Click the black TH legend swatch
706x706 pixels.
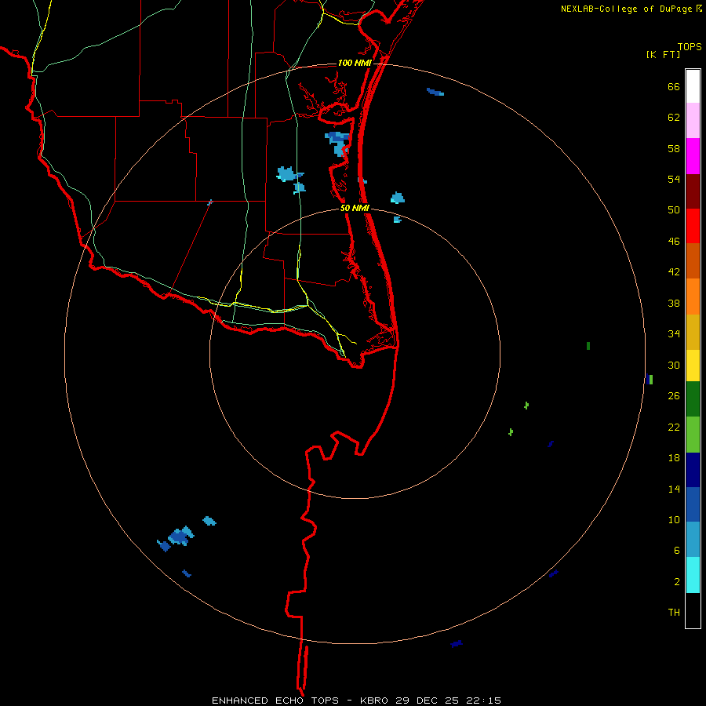pos(693,610)
